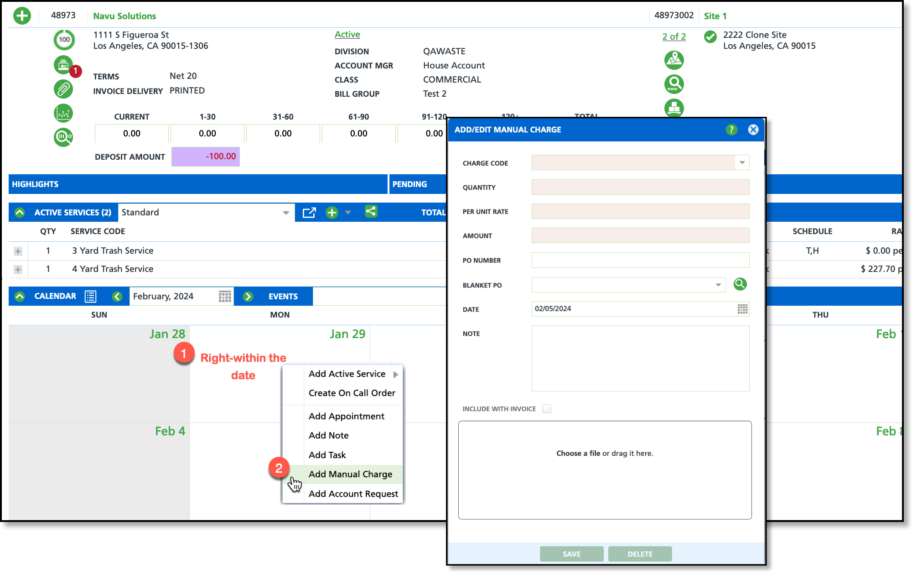Open the site map location icon

(674, 60)
